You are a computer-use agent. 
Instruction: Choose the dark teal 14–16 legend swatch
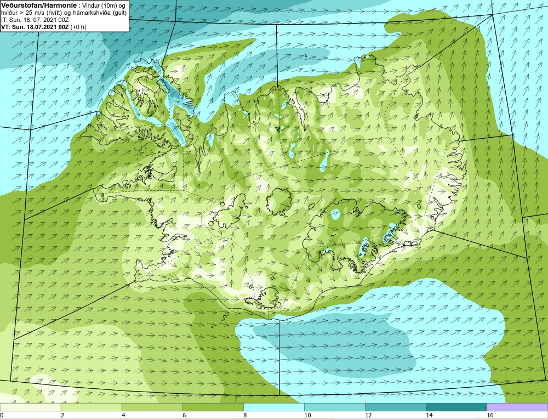pyautogui.click(x=456, y=407)
